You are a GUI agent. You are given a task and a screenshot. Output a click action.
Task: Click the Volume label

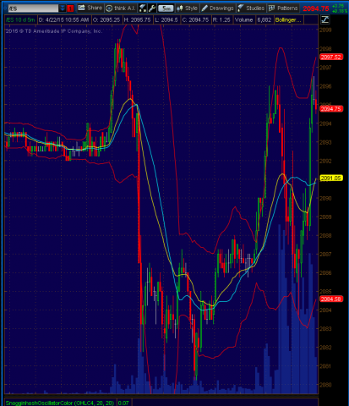(243, 19)
